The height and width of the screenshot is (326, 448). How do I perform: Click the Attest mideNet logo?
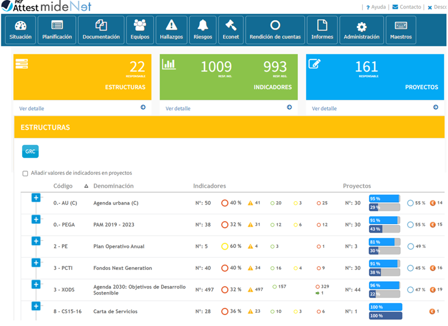pyautogui.click(x=46, y=6)
